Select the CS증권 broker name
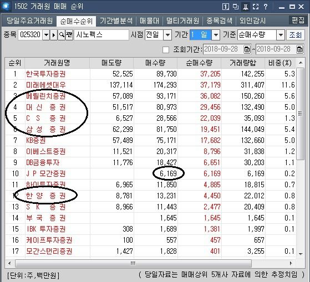 point(45,119)
